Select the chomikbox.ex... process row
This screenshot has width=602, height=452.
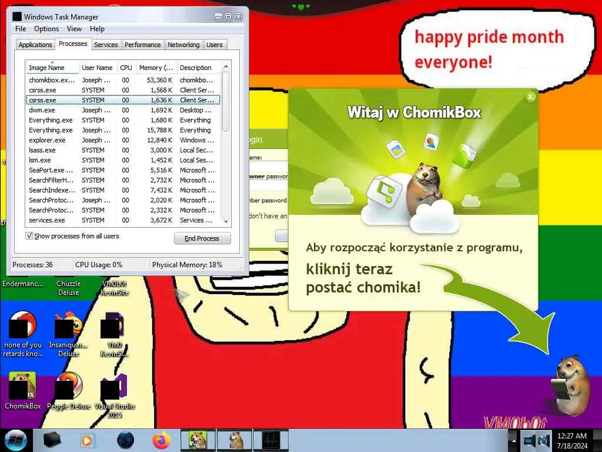123,80
